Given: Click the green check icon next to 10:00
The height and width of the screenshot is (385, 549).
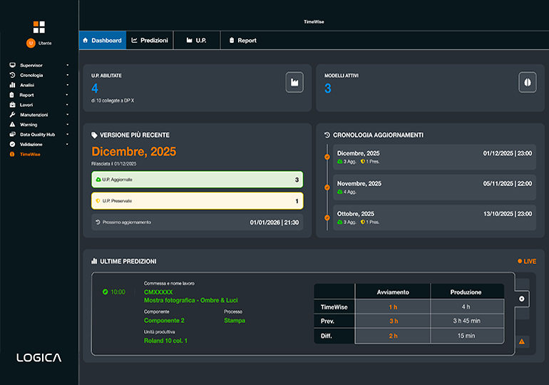Looking at the screenshot, I should (105, 292).
